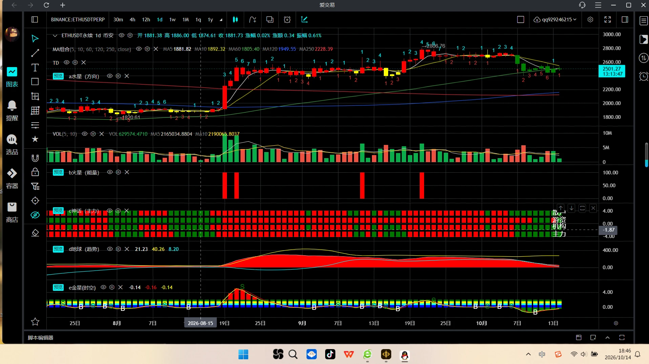The height and width of the screenshot is (364, 649).
Task: Open the magnet snap tool
Action: click(35, 158)
